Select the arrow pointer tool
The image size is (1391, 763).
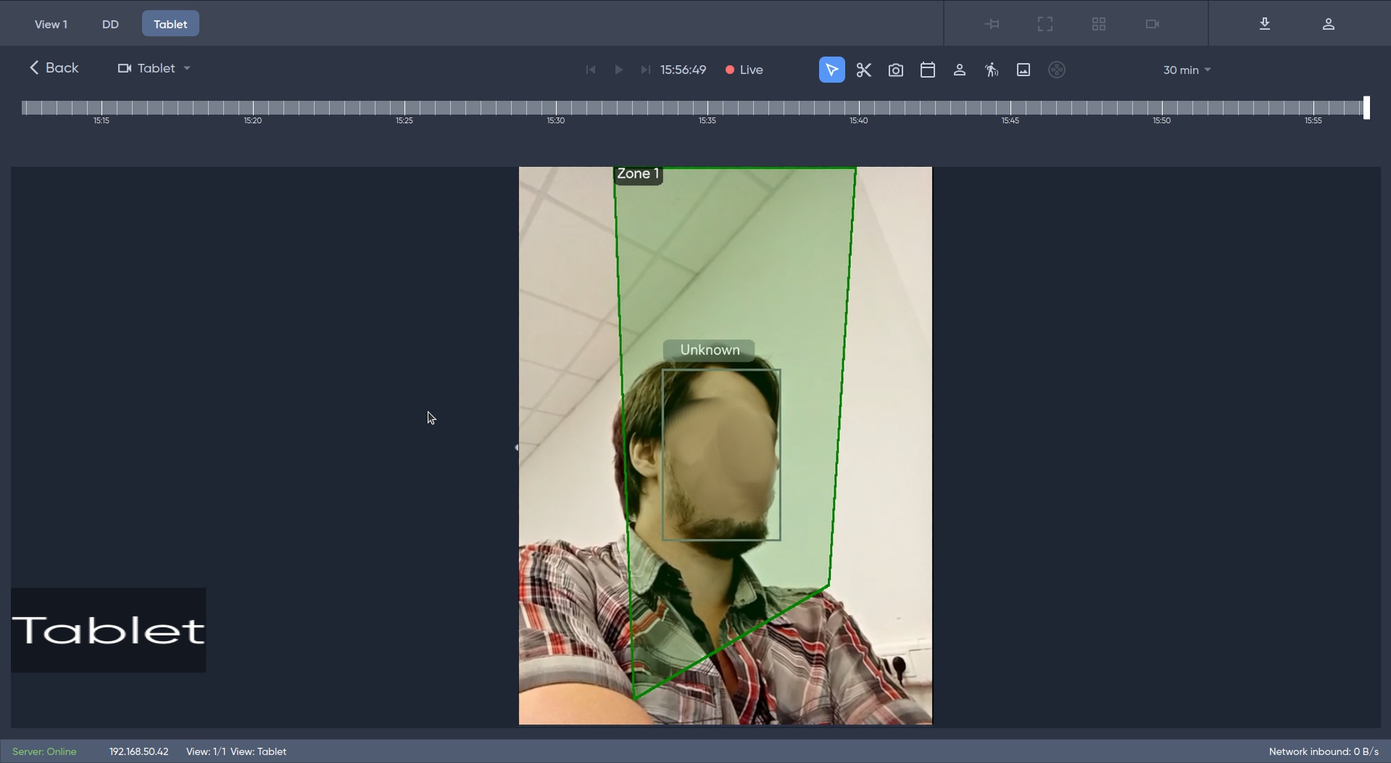pyautogui.click(x=831, y=70)
